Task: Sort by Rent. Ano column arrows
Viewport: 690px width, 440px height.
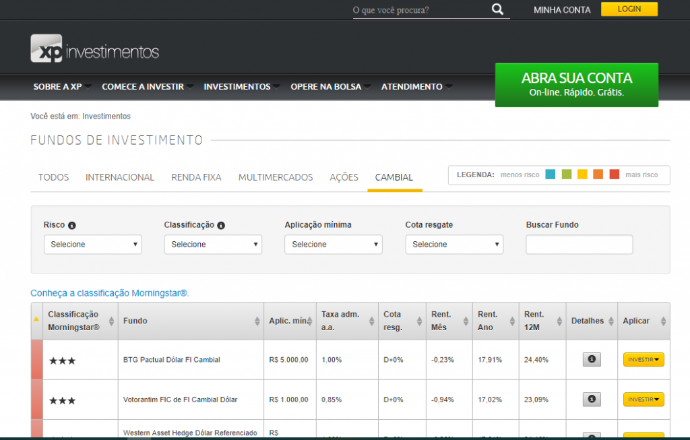Action: [512, 321]
